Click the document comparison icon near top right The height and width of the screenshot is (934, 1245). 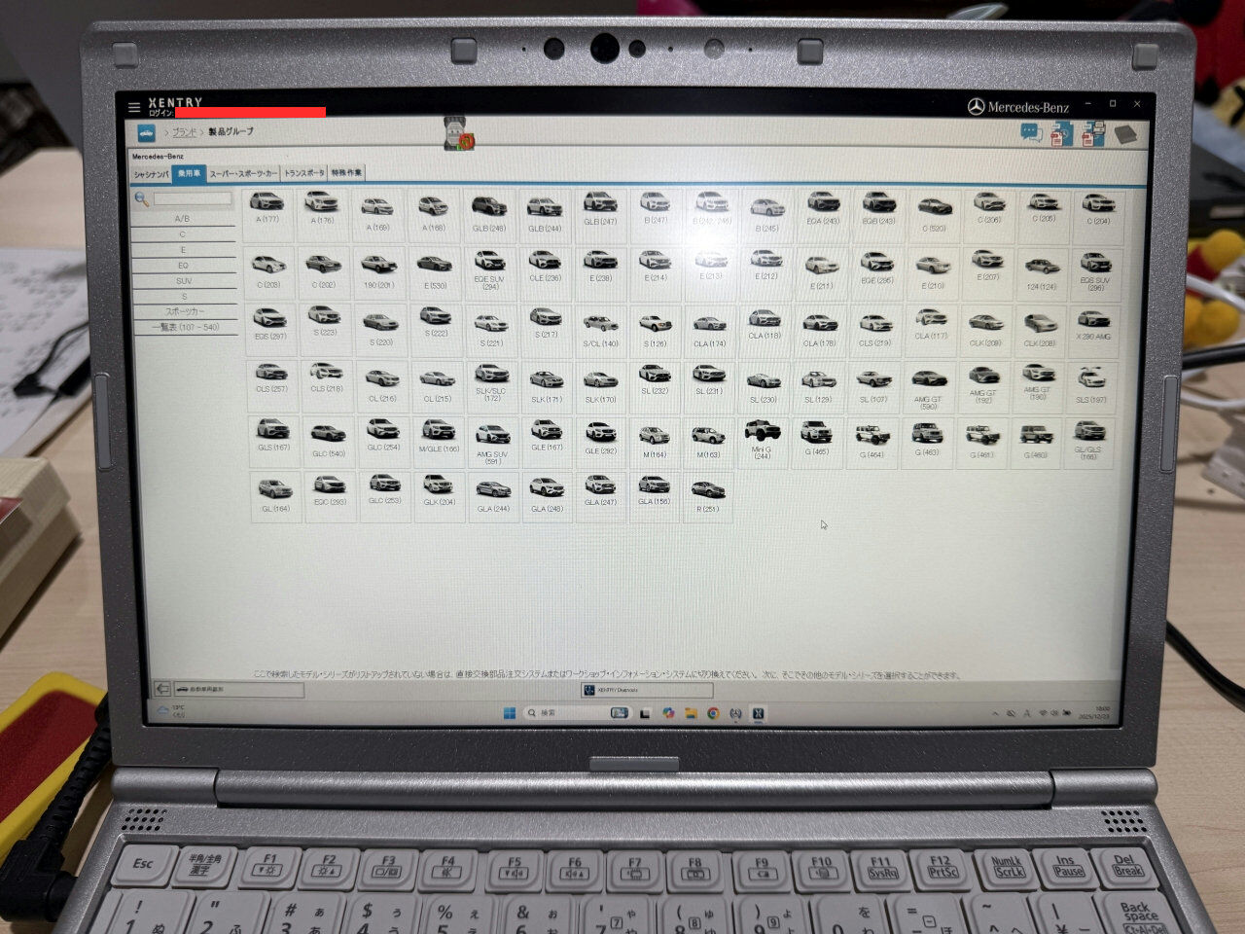click(1059, 131)
